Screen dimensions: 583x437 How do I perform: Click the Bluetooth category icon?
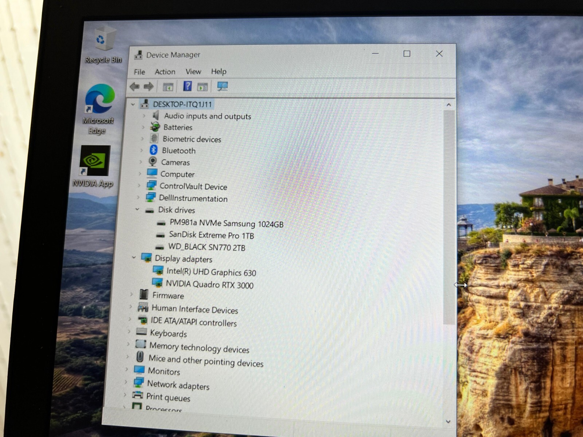[154, 150]
